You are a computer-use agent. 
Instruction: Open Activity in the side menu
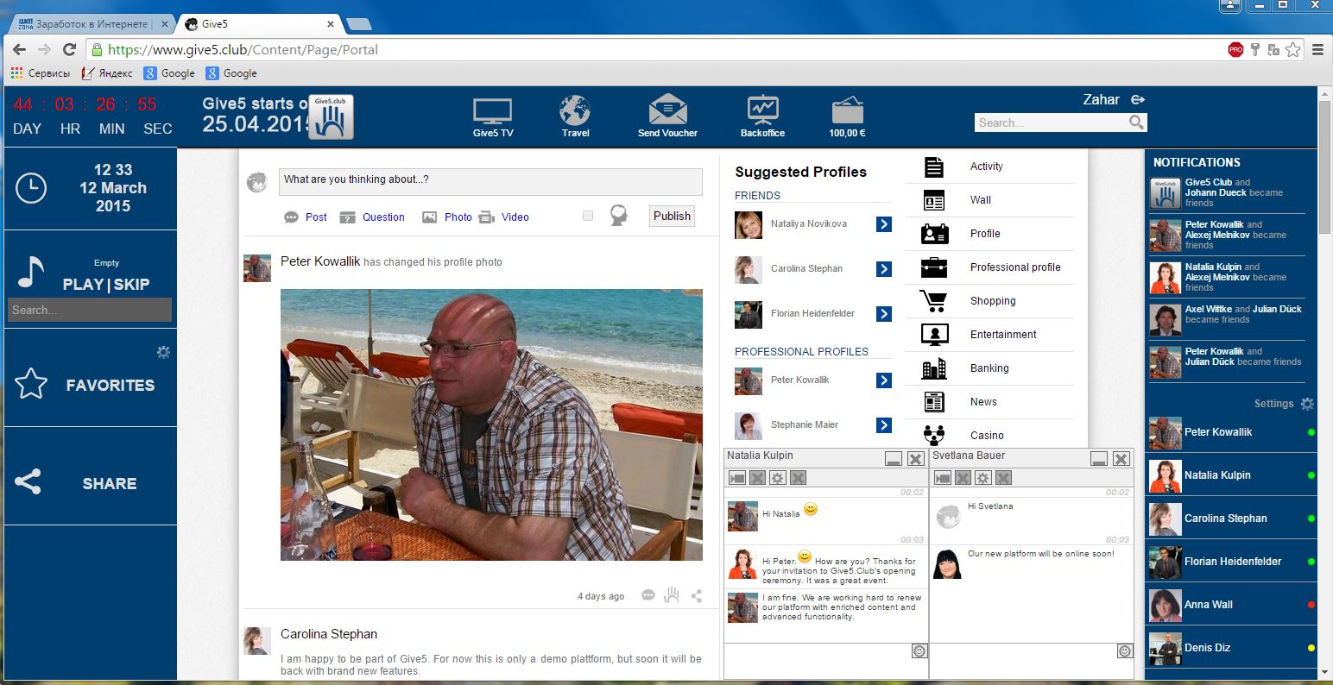click(x=989, y=167)
